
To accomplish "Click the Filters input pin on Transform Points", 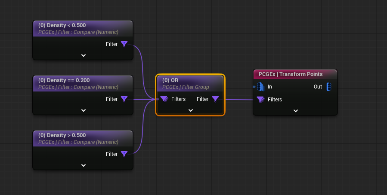I will (x=260, y=100).
